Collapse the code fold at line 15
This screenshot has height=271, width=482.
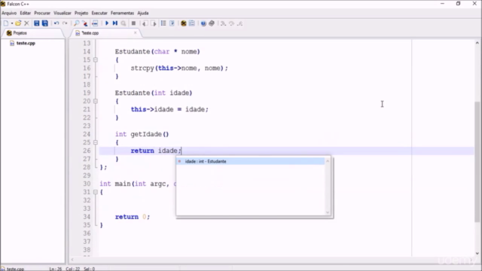96,60
